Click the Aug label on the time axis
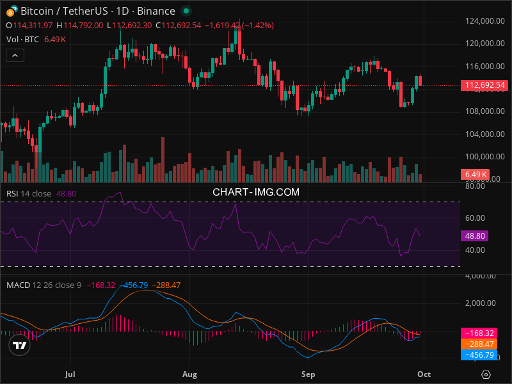512x384 pixels. [189, 374]
